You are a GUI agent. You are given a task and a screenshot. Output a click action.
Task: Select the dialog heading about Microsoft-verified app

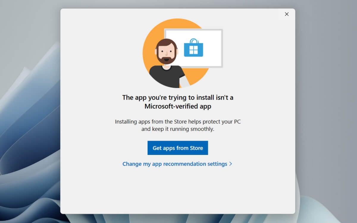pos(178,102)
